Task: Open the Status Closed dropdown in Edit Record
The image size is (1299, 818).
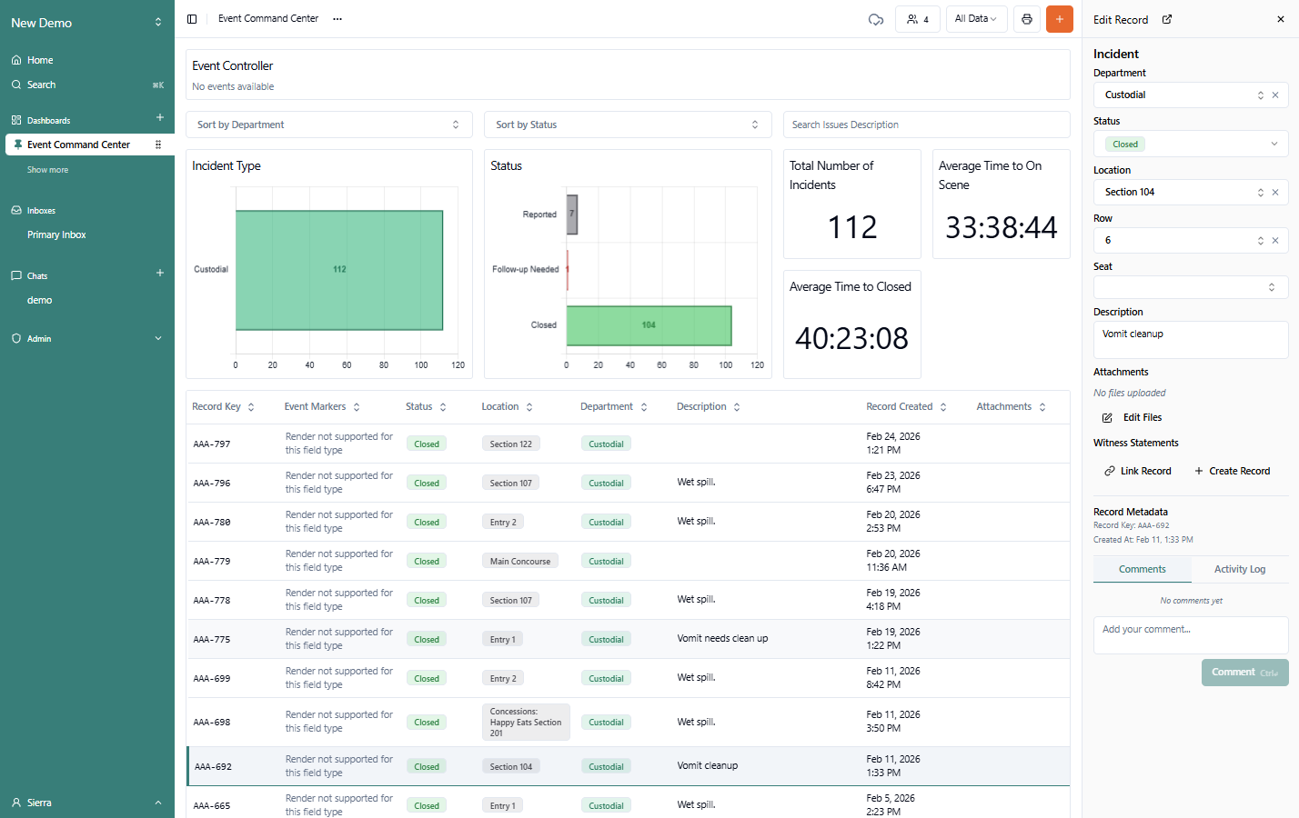Action: [x=1190, y=144]
